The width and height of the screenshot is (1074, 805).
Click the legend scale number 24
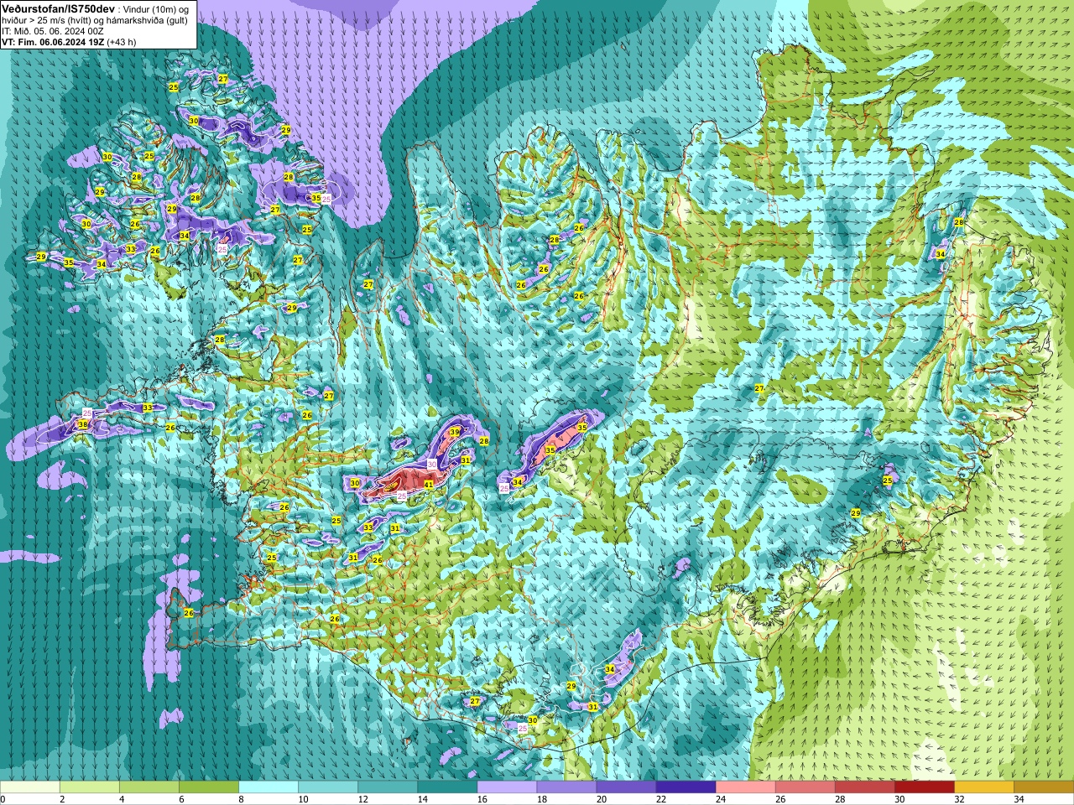pos(720,799)
